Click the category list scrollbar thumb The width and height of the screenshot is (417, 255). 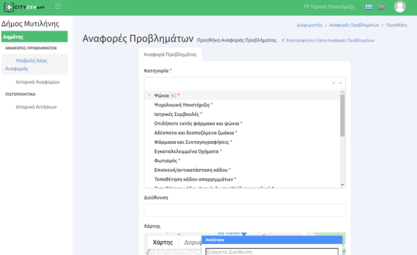pyautogui.click(x=343, y=115)
